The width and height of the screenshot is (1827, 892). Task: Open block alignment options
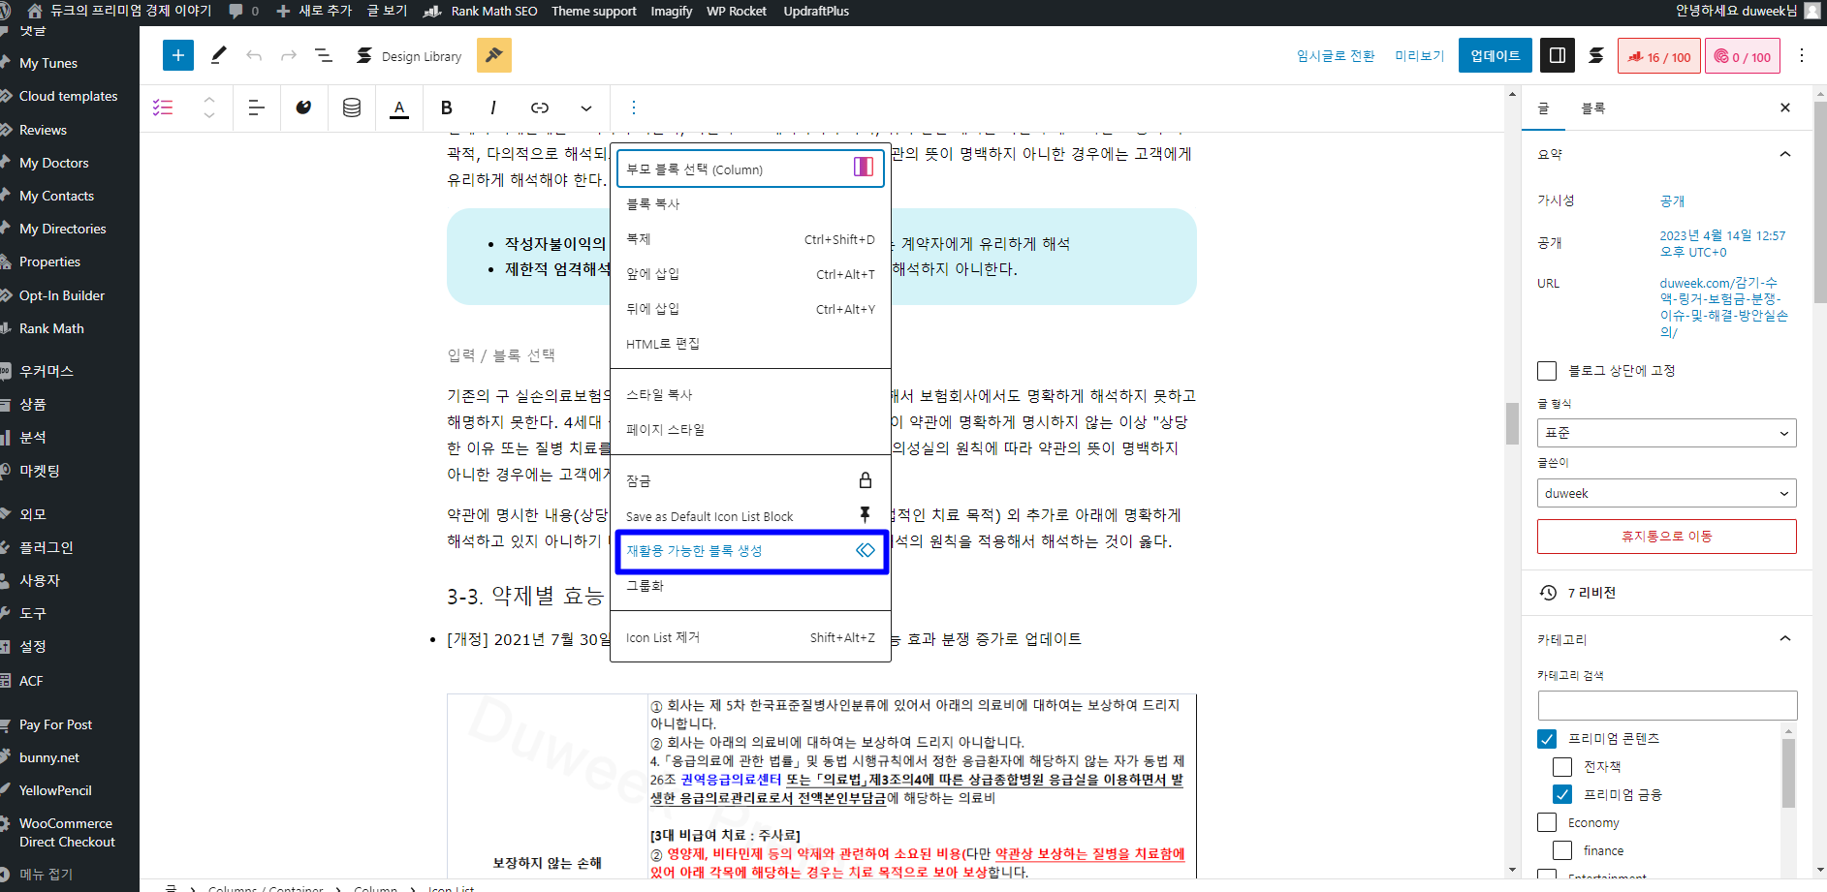pyautogui.click(x=257, y=108)
